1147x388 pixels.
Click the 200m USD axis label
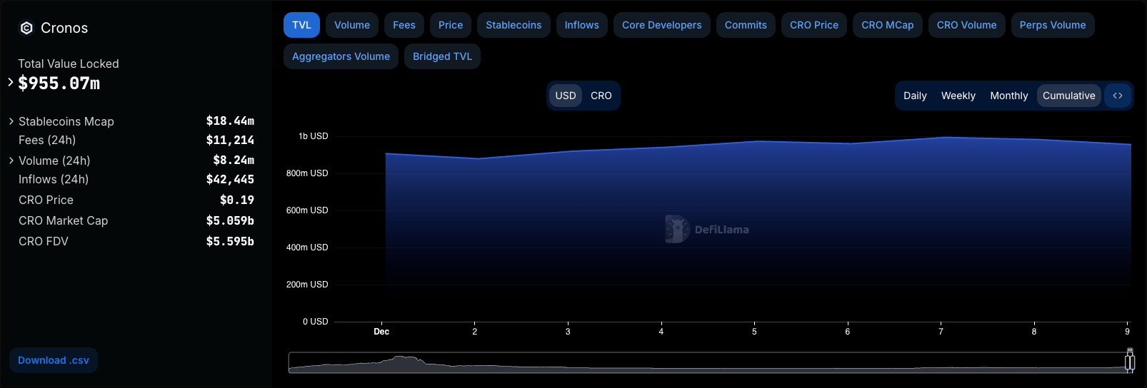pos(307,285)
